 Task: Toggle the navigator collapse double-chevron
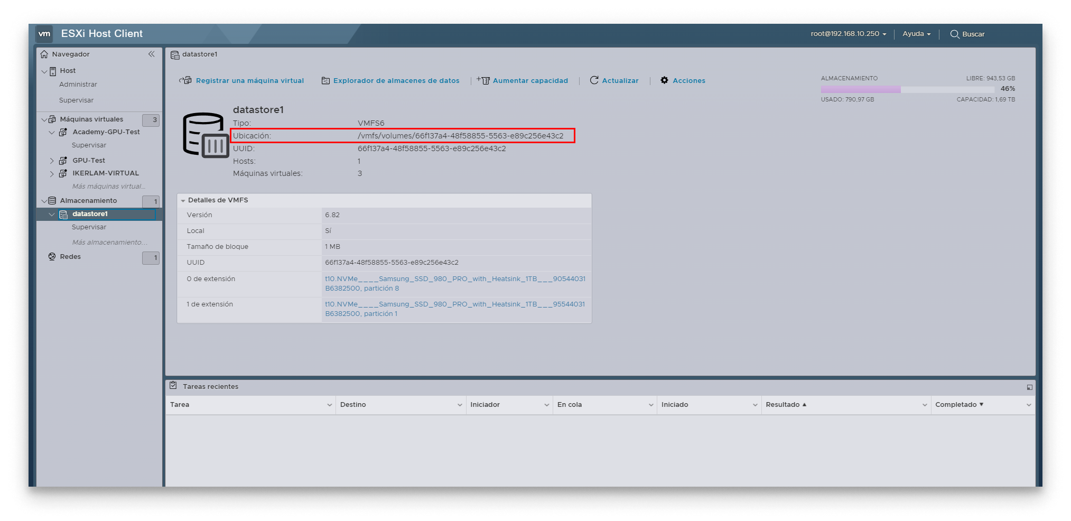point(152,54)
